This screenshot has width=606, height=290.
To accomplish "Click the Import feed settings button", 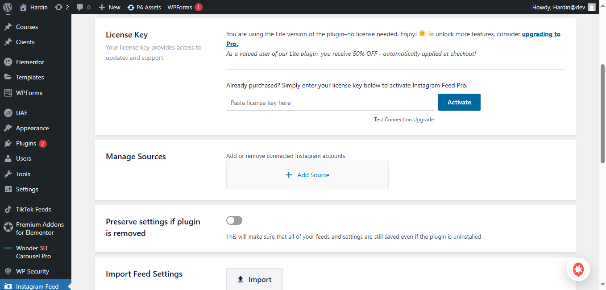I will click(x=254, y=279).
